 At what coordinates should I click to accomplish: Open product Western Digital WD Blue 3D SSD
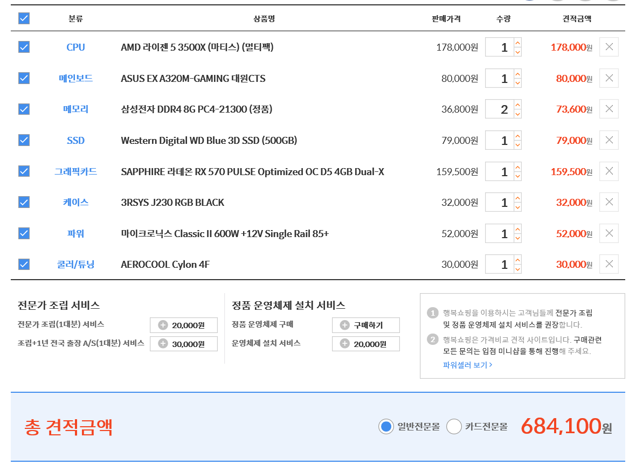point(209,140)
